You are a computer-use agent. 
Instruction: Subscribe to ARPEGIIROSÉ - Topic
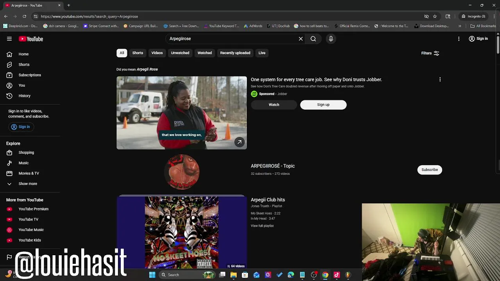coord(430,170)
